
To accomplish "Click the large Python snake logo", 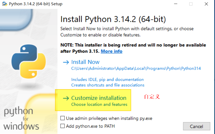I will tap(29, 61).
